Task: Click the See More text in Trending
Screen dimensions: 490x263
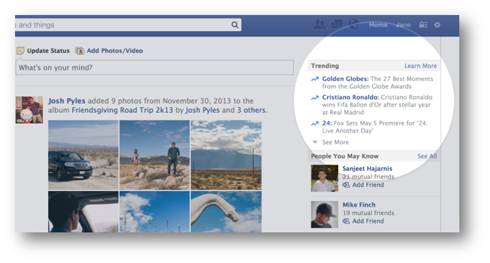Action: click(335, 142)
